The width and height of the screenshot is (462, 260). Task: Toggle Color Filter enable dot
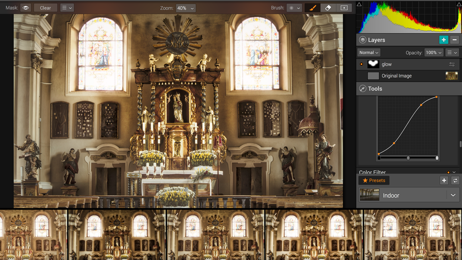pyautogui.click(x=448, y=172)
